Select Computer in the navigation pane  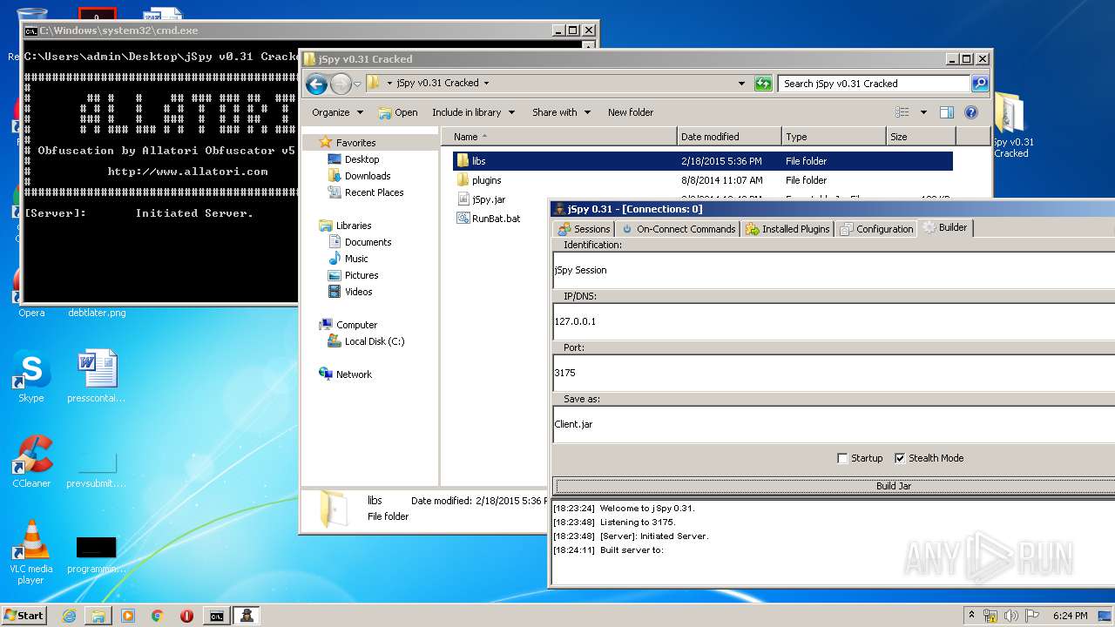356,325
